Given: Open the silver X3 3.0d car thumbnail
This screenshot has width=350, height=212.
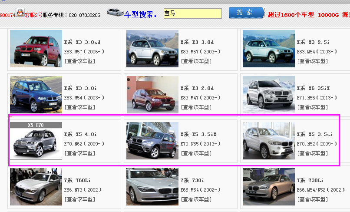Looking at the screenshot, I should point(152,49).
